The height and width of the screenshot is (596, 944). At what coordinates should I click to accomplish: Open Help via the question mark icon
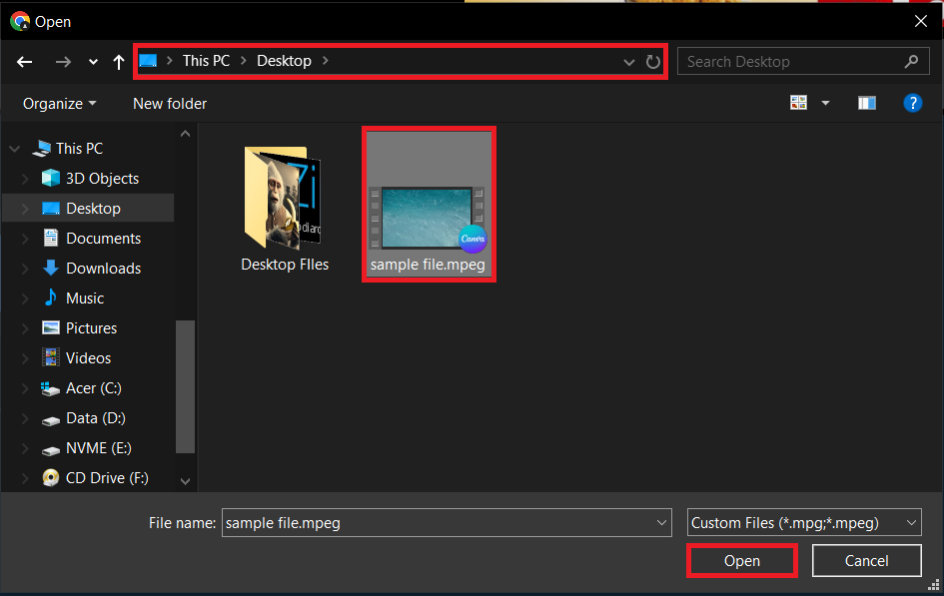pyautogui.click(x=913, y=102)
